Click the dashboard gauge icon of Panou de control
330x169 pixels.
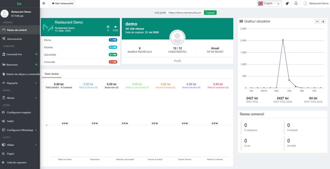(4, 30)
